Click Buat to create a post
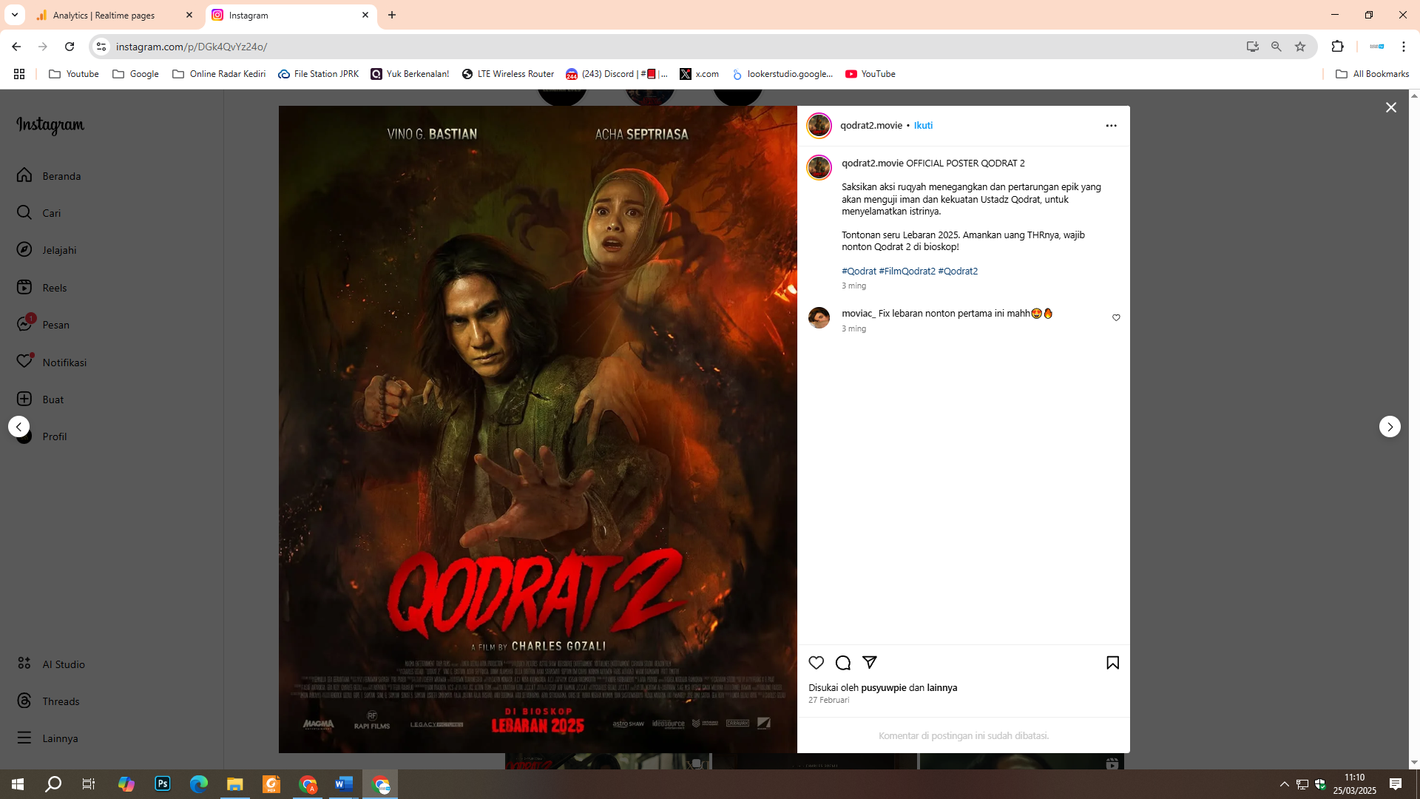The image size is (1420, 799). [40, 399]
